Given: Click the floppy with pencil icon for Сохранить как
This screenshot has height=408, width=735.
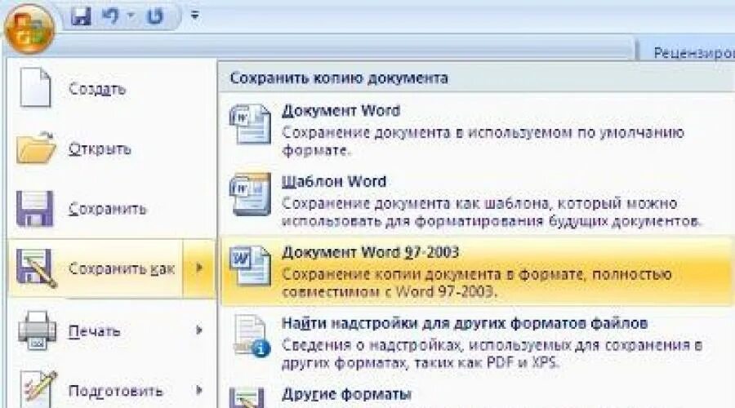Looking at the screenshot, I should point(36,268).
